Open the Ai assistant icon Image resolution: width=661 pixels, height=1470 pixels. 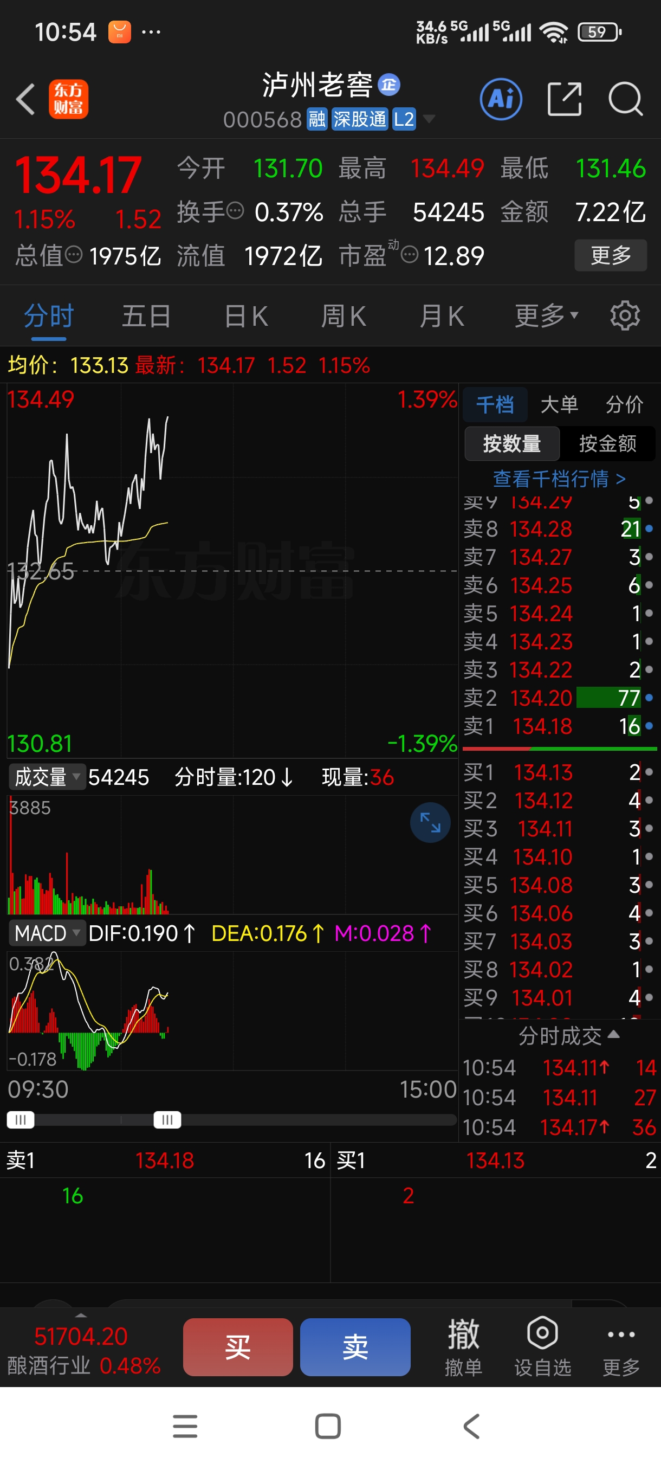click(x=501, y=99)
